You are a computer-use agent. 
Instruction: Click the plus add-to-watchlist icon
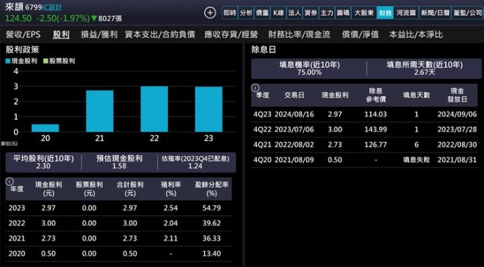tap(210, 13)
